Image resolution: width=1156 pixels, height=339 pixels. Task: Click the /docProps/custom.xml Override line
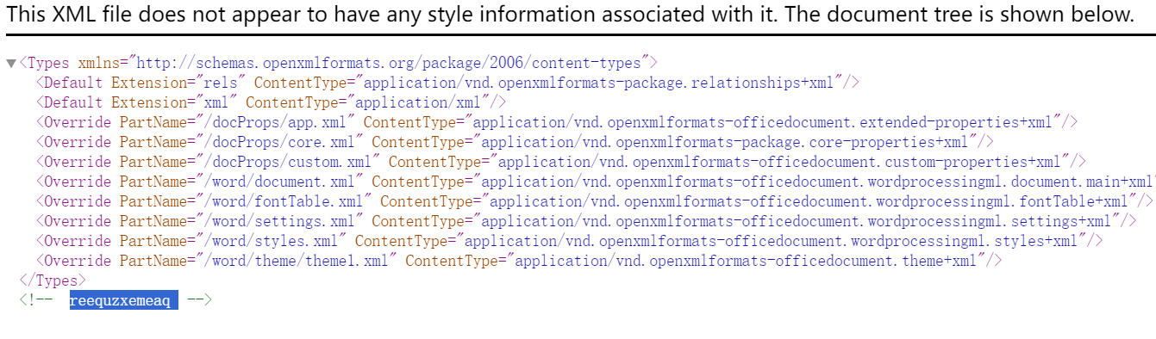[560, 162]
